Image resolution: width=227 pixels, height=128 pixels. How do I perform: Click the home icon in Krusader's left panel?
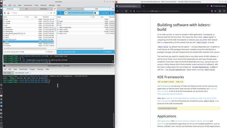[8, 13]
